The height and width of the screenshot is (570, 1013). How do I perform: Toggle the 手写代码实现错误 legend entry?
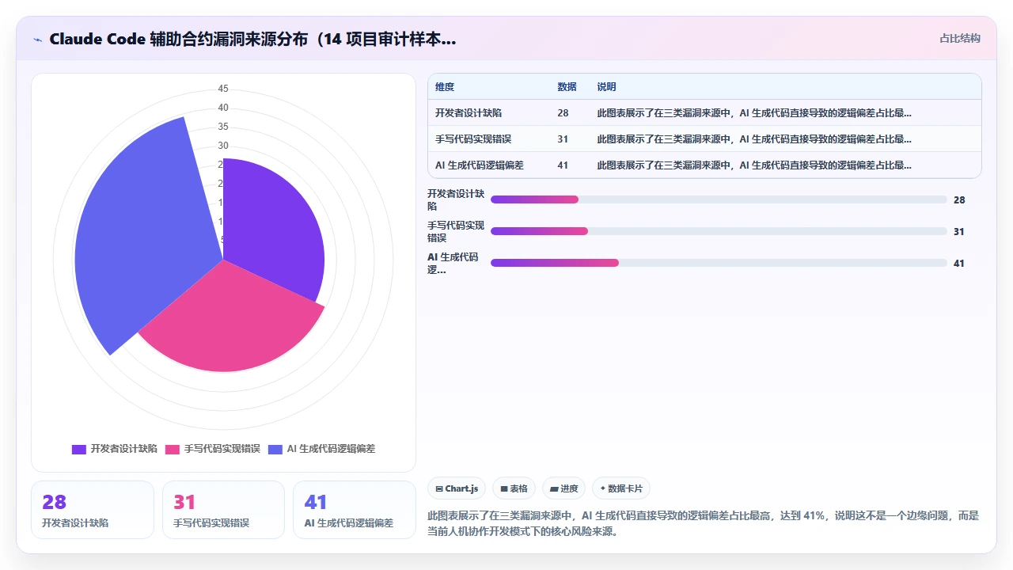[x=213, y=449]
